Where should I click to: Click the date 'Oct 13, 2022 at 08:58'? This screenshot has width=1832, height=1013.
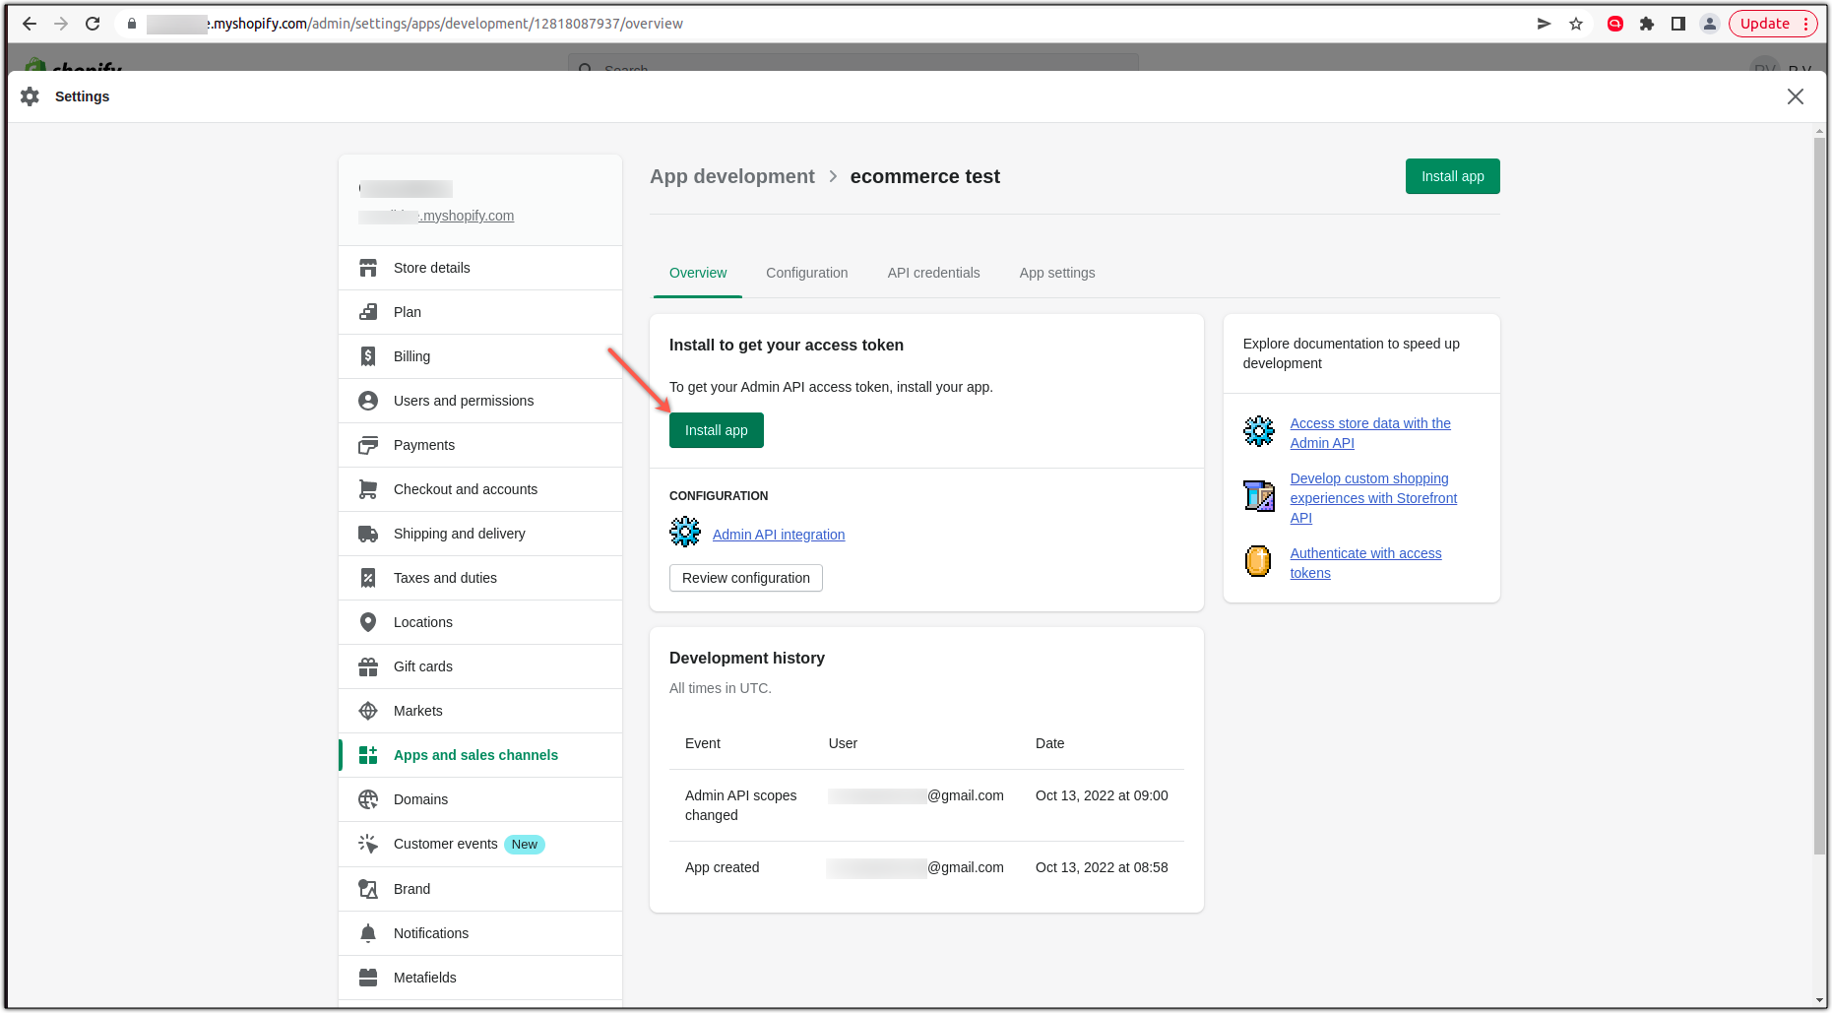click(x=1102, y=867)
